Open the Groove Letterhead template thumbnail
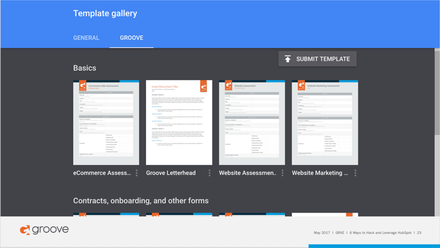The height and width of the screenshot is (248, 440). 179,122
